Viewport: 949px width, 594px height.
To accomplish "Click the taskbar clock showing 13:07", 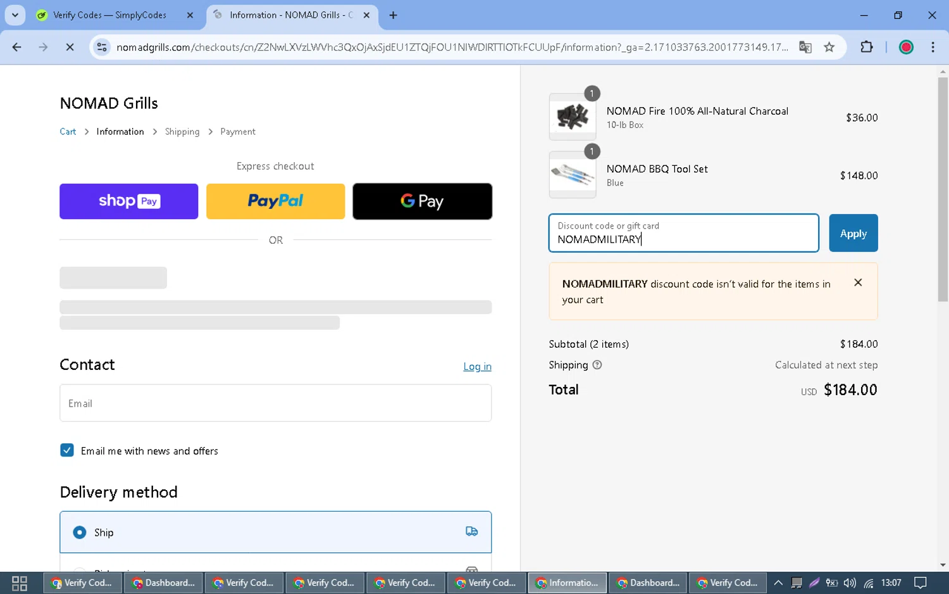I will [x=891, y=583].
